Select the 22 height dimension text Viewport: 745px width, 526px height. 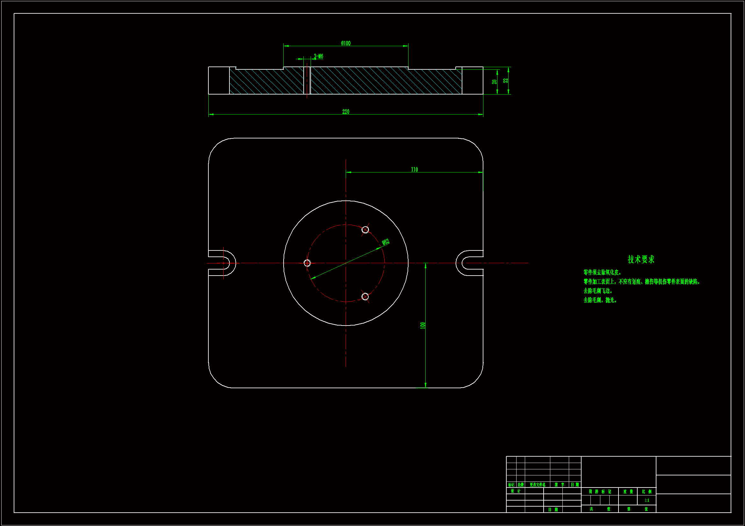tap(505, 81)
